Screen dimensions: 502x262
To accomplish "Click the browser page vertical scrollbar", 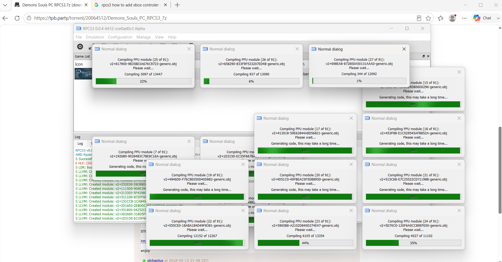I will point(500,170).
